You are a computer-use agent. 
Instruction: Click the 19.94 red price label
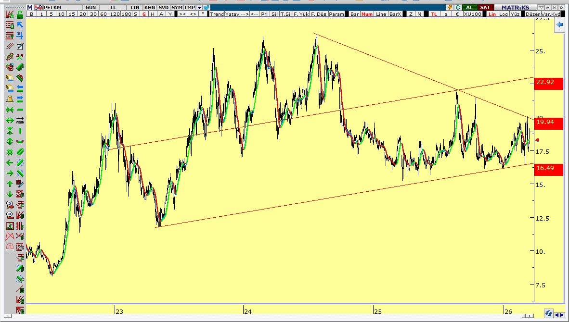(548, 123)
